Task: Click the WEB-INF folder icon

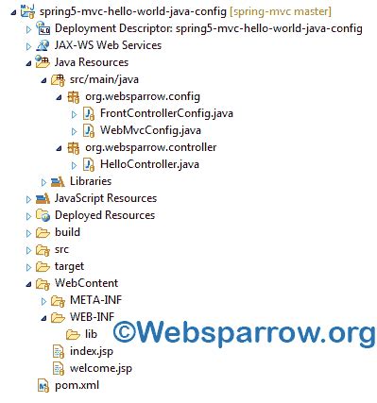Action: tap(58, 318)
